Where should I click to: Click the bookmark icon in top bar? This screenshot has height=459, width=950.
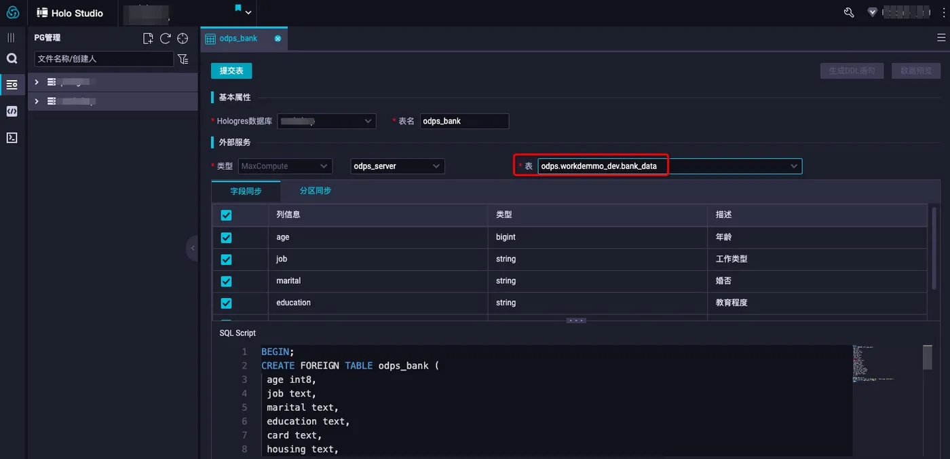238,8
